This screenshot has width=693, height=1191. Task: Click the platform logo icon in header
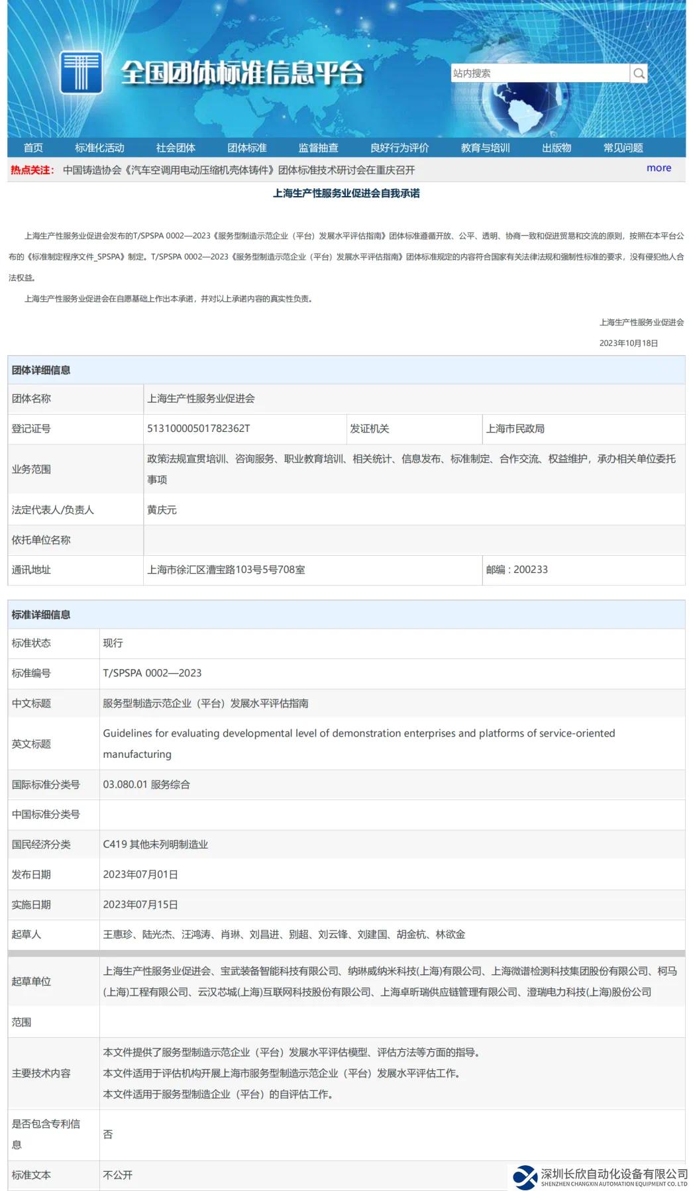click(81, 72)
